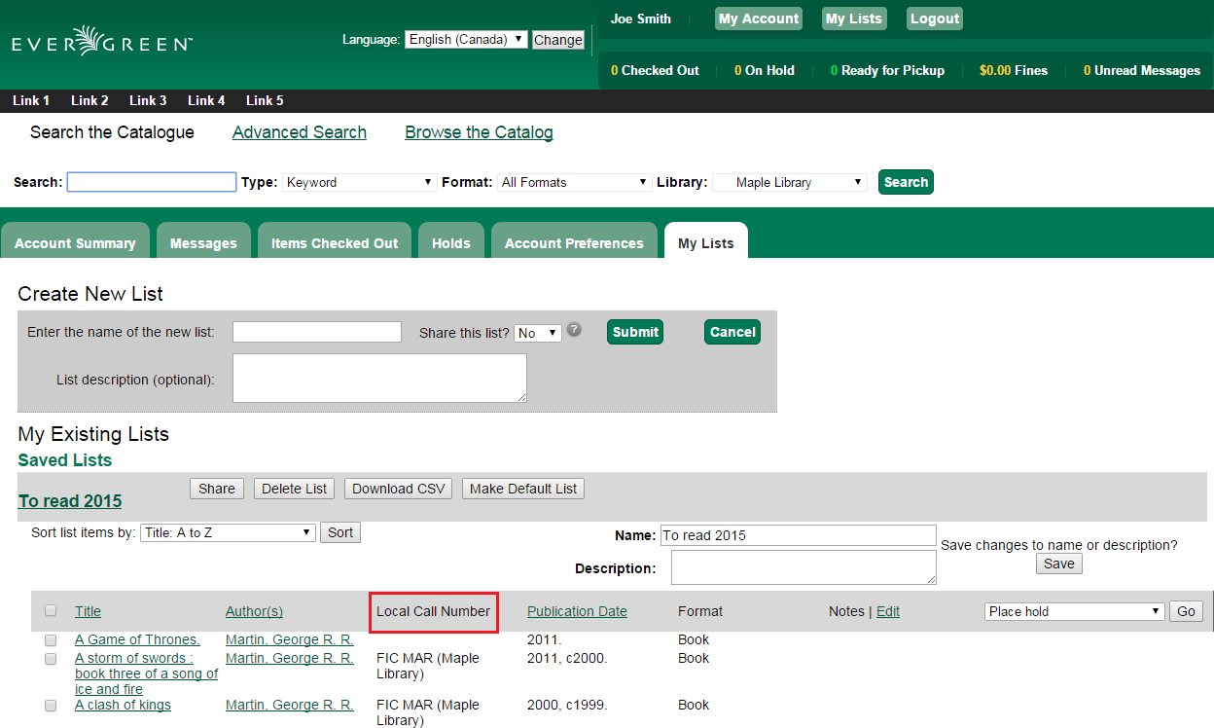Viewport: 1214px width, 728px height.
Task: Tick the checkbox beside A clash of kings
Action: [x=51, y=706]
